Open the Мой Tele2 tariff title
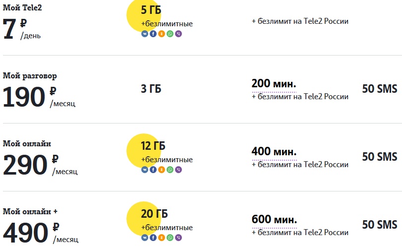This screenshot has width=402, height=248. click(22, 8)
